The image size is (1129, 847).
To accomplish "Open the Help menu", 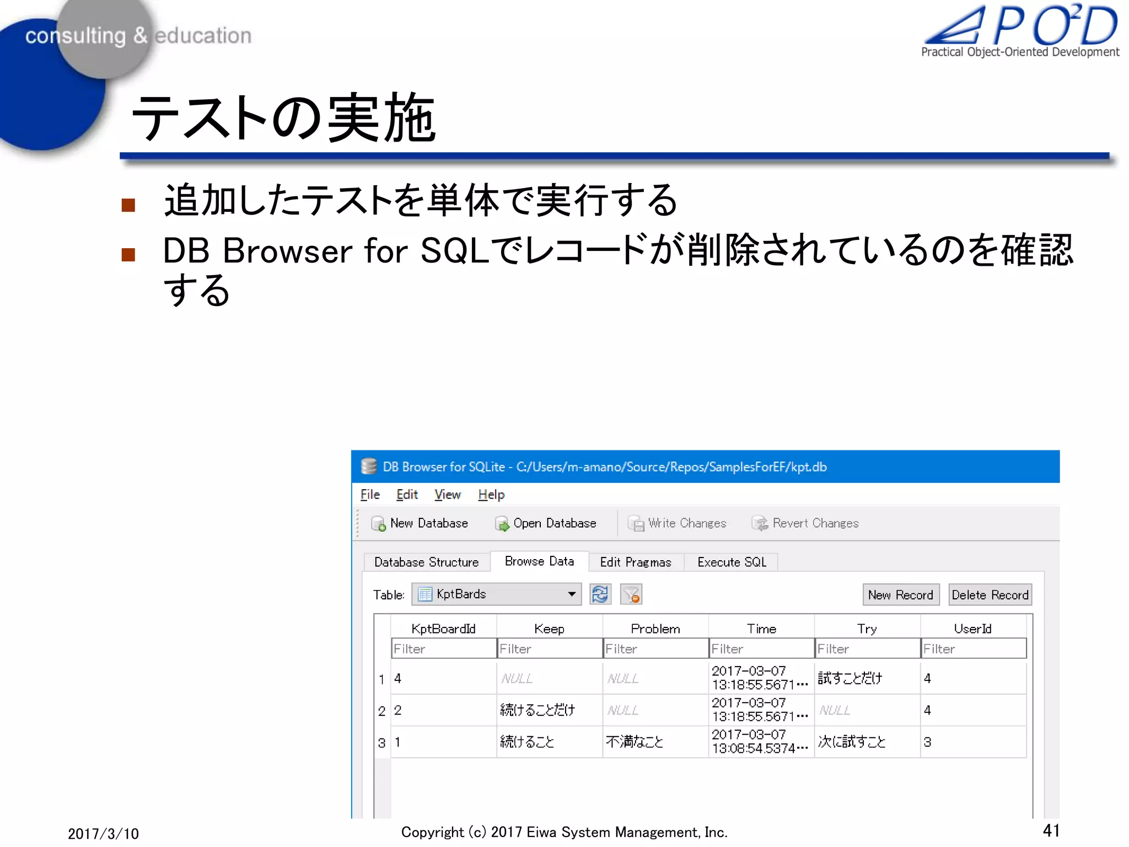I will click(x=491, y=495).
